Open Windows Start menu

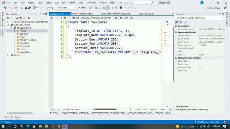3,126
